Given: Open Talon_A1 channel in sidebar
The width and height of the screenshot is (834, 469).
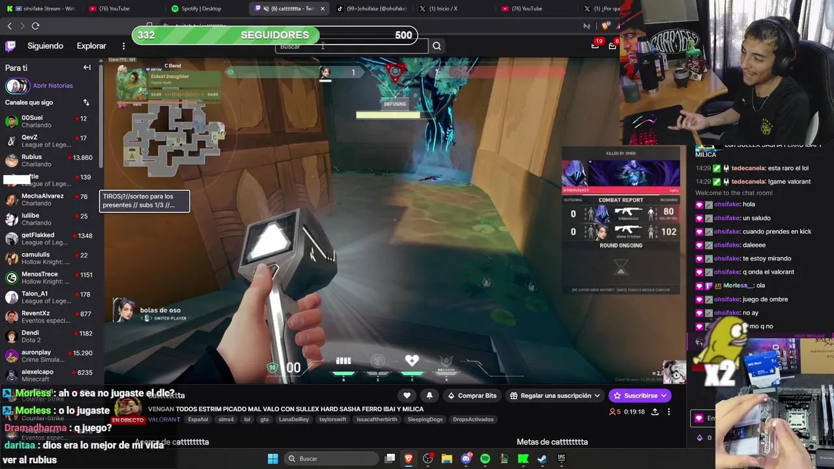Looking at the screenshot, I should [x=49, y=297].
